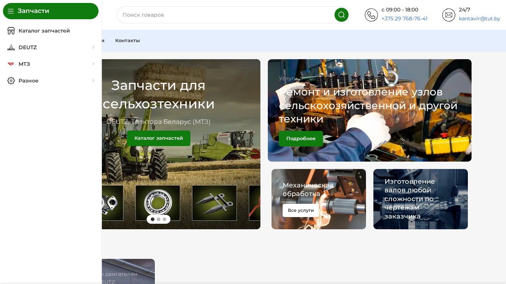The image size is (506, 284).
Task: Click the gear icon beside Разное
Action: (x=11, y=81)
